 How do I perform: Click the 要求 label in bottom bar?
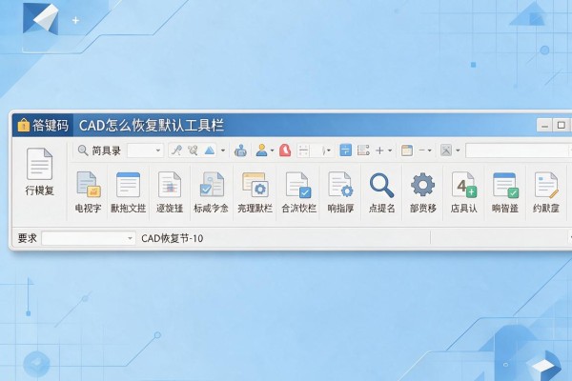click(x=28, y=238)
